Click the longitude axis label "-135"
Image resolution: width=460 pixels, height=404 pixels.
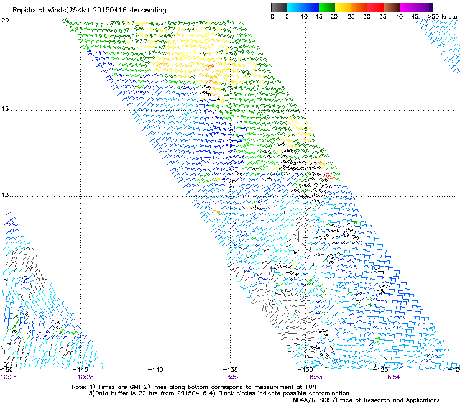pyautogui.click(x=230, y=370)
